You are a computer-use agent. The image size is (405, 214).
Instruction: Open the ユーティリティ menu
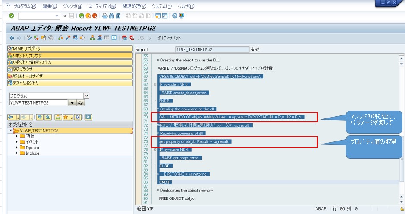pyautogui.click(x=102, y=6)
